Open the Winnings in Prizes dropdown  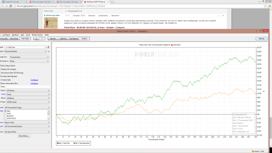pyautogui.click(x=29, y=61)
